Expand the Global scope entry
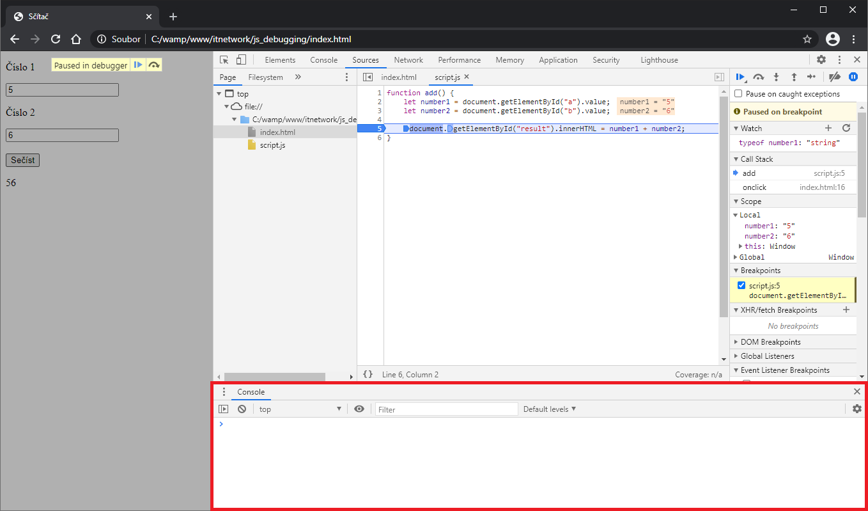This screenshot has height=511, width=868. coord(736,257)
